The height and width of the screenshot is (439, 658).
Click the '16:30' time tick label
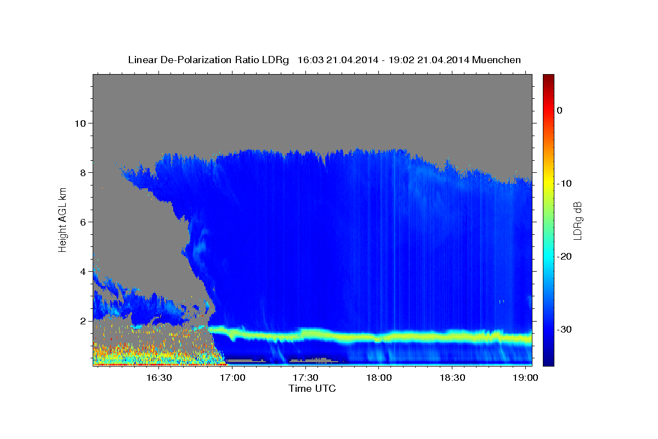159,378
